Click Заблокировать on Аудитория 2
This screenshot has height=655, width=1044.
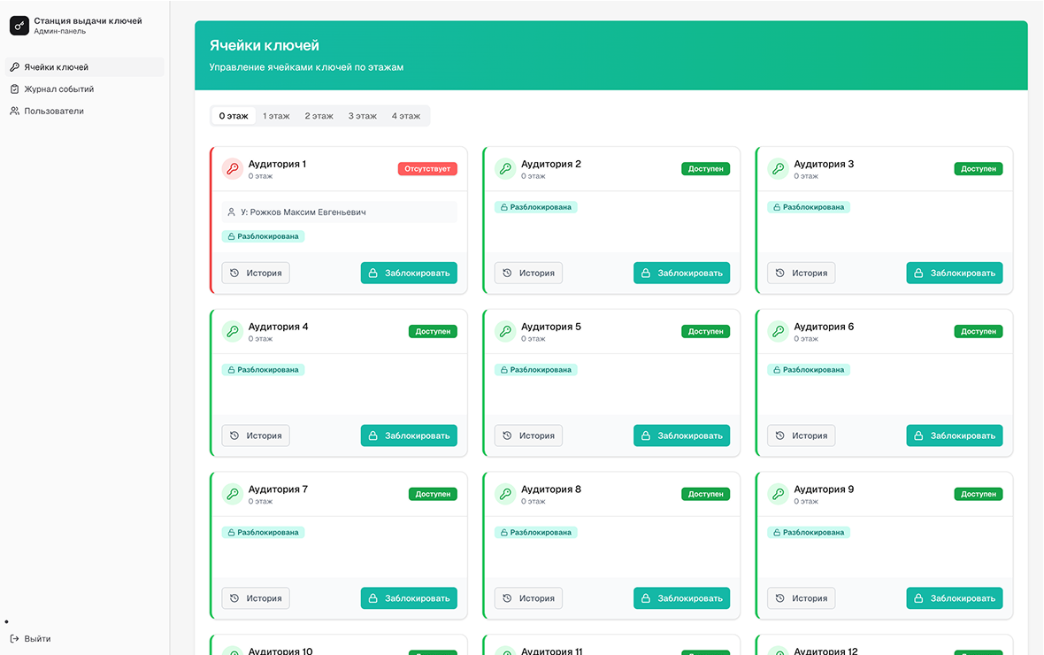coord(682,273)
